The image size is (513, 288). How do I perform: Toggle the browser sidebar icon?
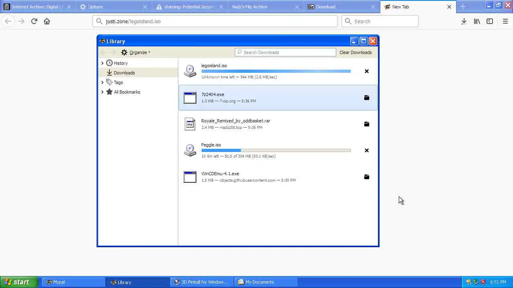pos(490,21)
